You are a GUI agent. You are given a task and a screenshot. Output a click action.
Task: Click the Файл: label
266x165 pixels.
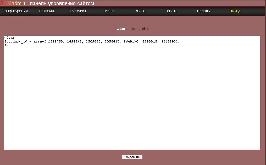[122, 29]
